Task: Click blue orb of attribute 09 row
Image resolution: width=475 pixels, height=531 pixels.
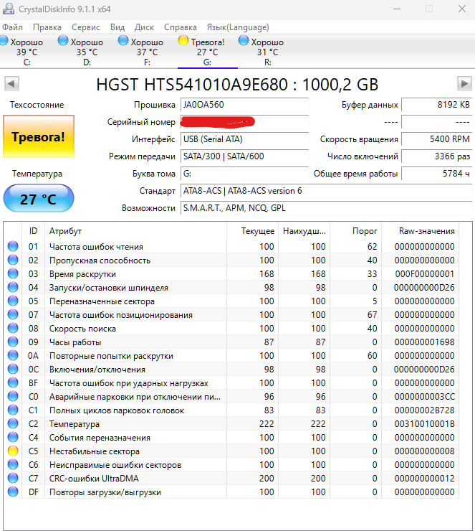Action: coord(13,342)
